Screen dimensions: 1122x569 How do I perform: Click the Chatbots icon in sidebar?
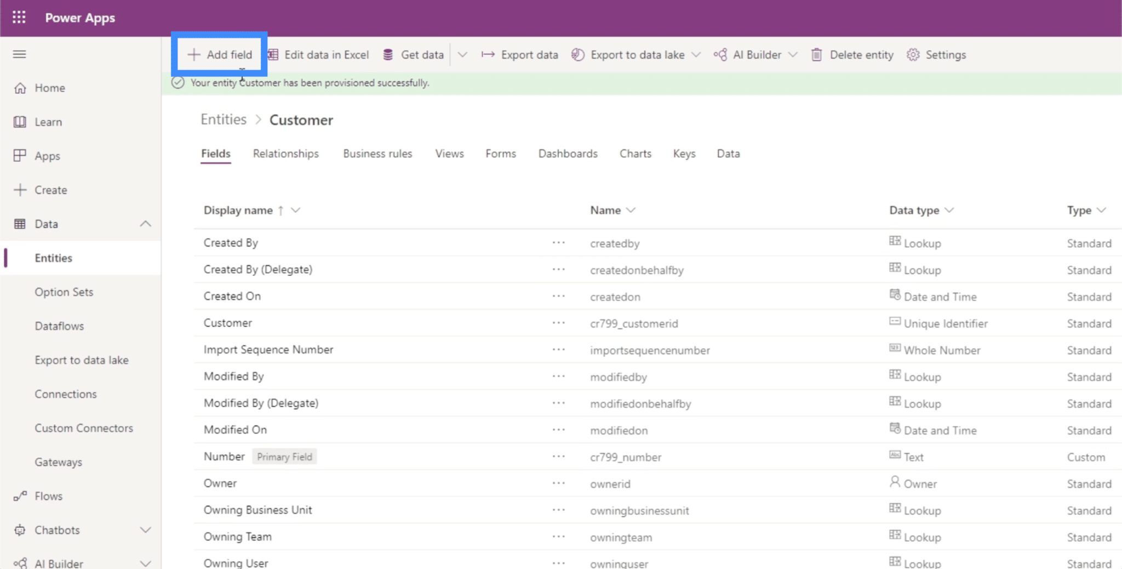tap(20, 530)
